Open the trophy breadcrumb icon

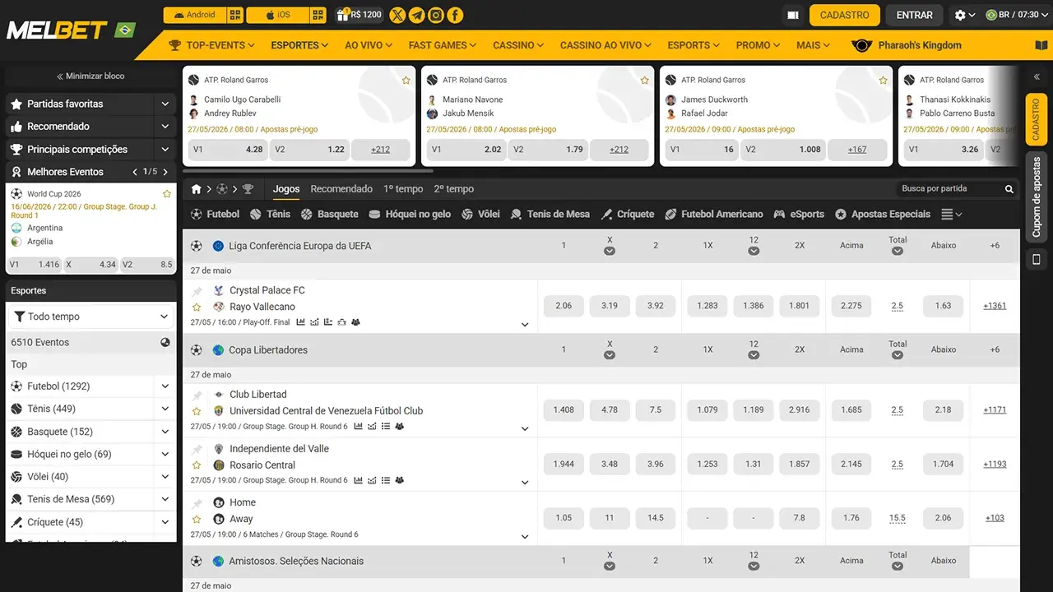point(248,189)
